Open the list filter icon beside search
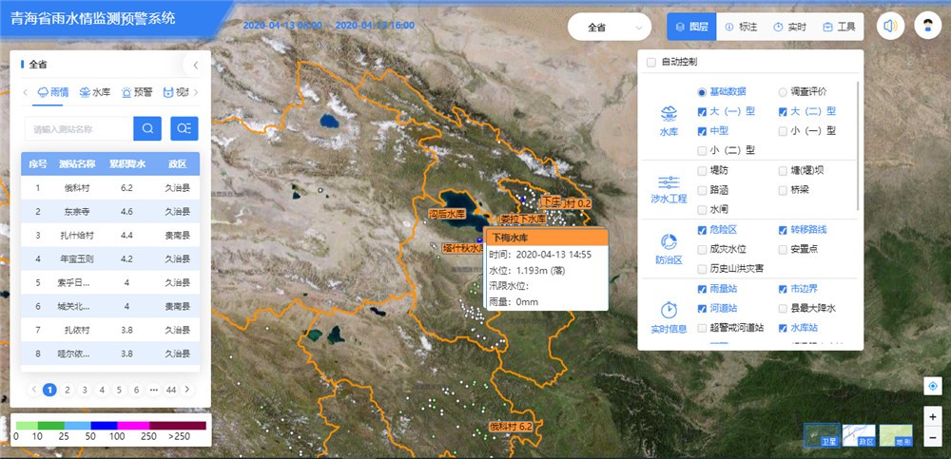This screenshot has width=951, height=459. 184,128
